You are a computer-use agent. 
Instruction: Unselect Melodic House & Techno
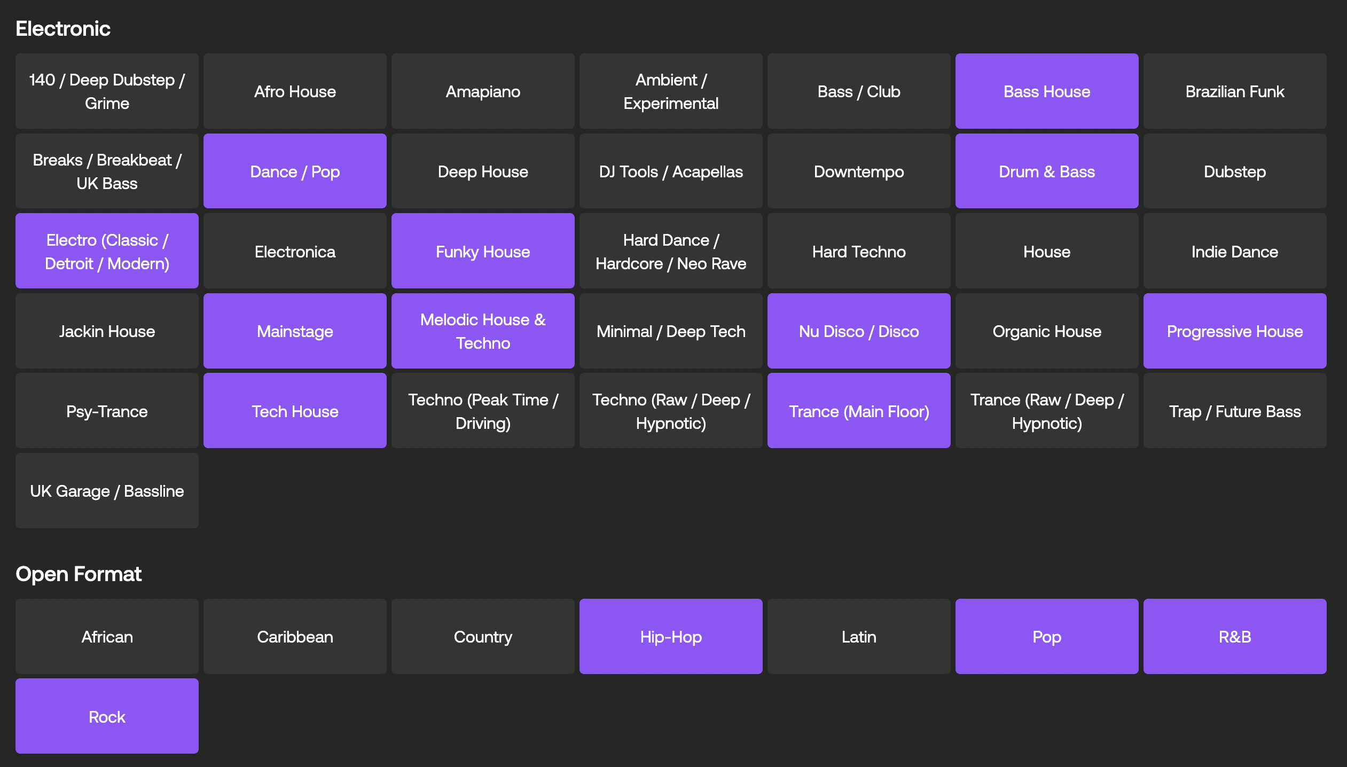[x=483, y=331]
